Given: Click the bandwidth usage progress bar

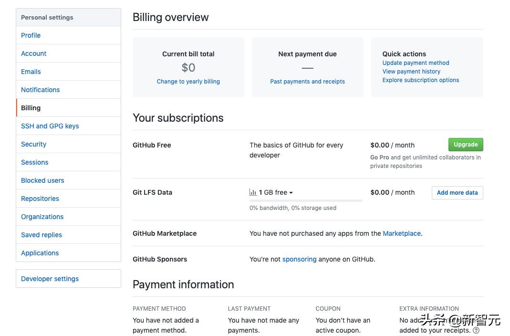Looking at the screenshot, I should (x=305, y=200).
